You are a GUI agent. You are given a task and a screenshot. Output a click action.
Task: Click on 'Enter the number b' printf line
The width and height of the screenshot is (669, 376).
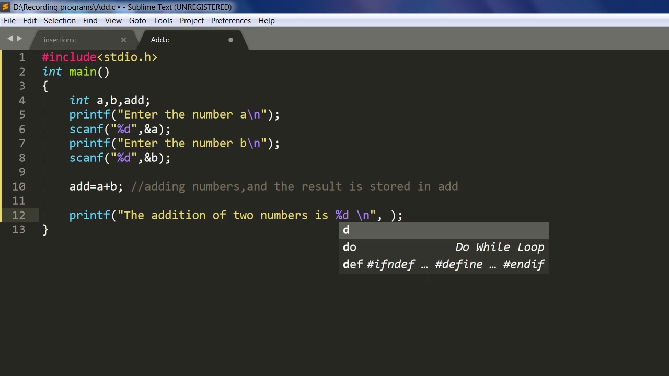(175, 143)
